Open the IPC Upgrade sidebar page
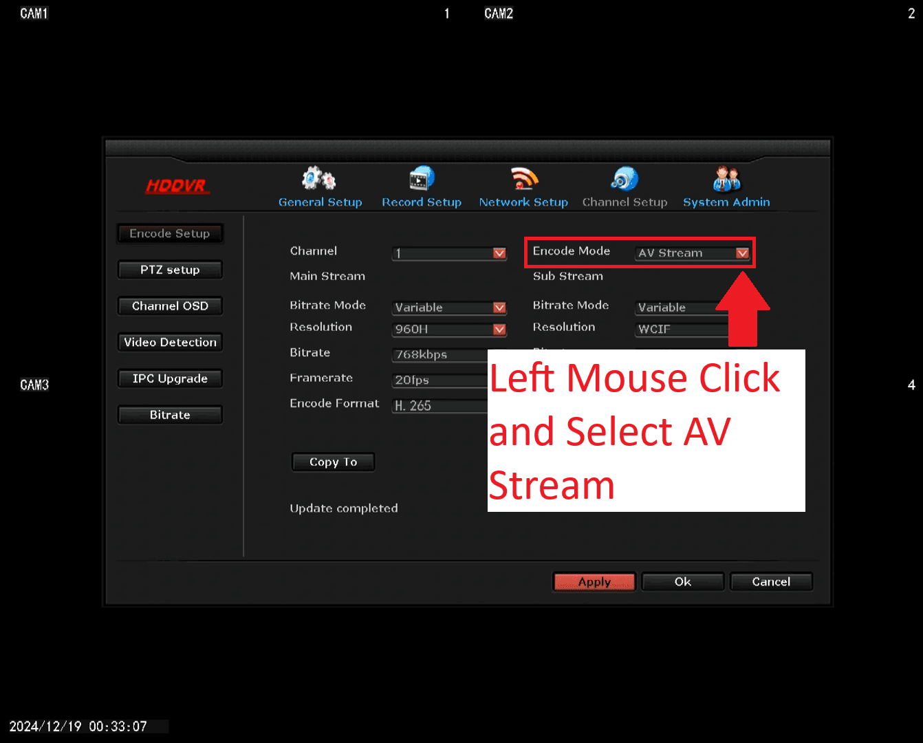Image resolution: width=923 pixels, height=743 pixels. click(x=170, y=379)
